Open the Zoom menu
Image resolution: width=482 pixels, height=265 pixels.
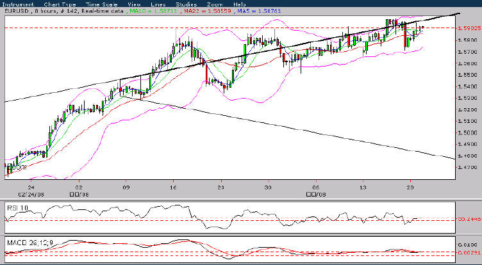[x=213, y=4]
